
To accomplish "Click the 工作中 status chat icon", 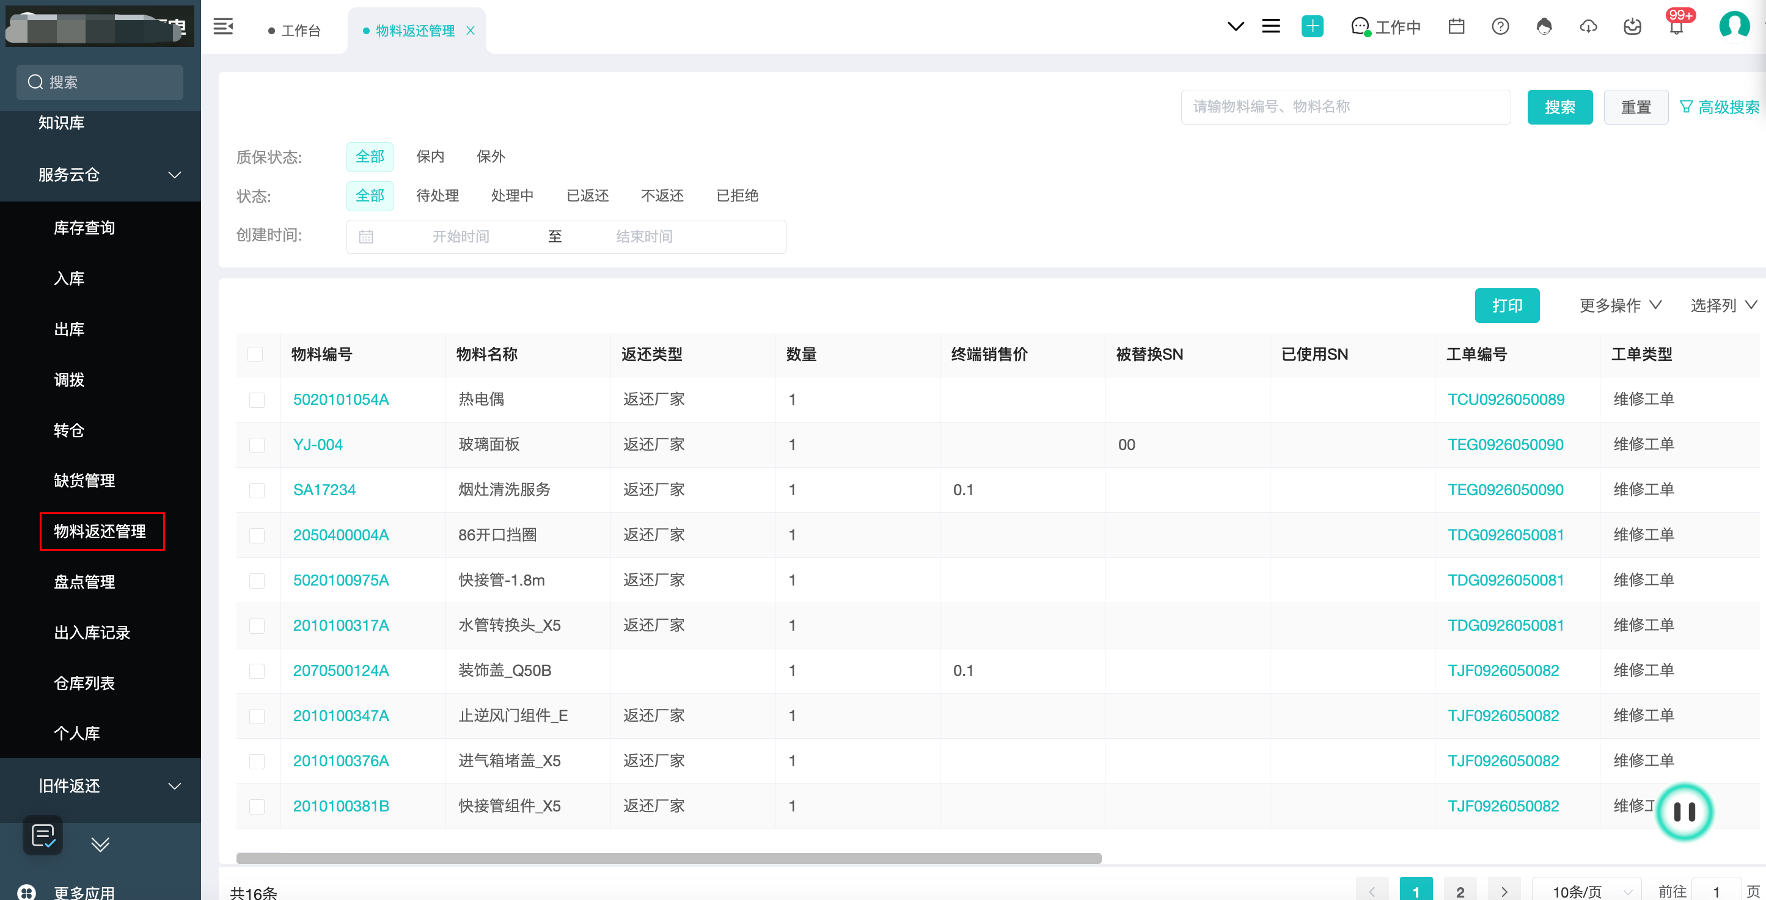I will click(x=1360, y=27).
